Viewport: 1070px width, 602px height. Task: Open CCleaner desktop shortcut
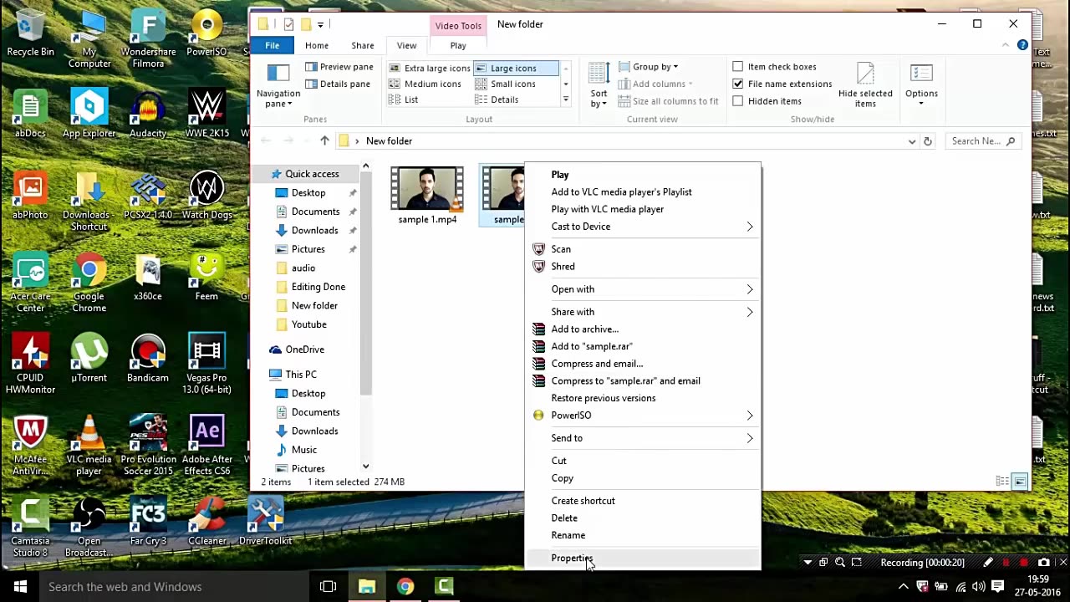click(x=206, y=523)
